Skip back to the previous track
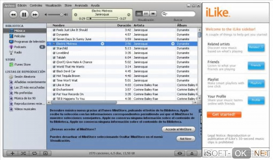The width and height of the screenshot is (273, 160). 13,14
